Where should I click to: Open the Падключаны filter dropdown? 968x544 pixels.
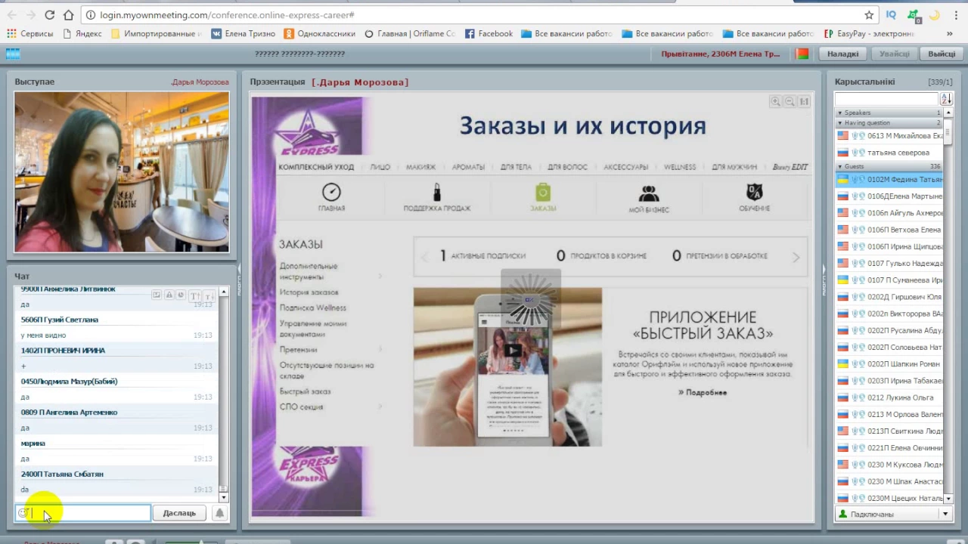pyautogui.click(x=945, y=515)
